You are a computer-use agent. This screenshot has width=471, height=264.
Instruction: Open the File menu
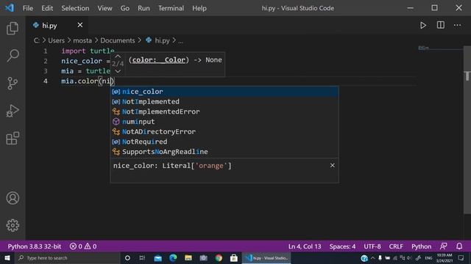click(28, 8)
